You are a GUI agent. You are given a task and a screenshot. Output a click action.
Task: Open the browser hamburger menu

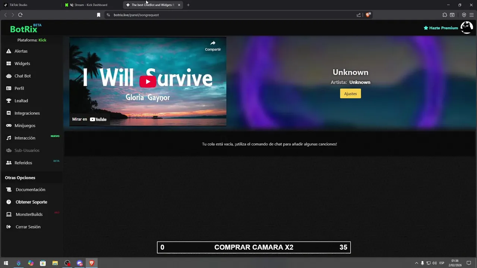471,15
